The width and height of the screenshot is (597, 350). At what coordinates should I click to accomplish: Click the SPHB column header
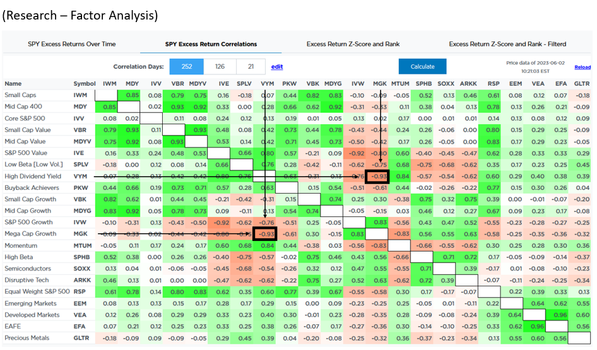(423, 84)
